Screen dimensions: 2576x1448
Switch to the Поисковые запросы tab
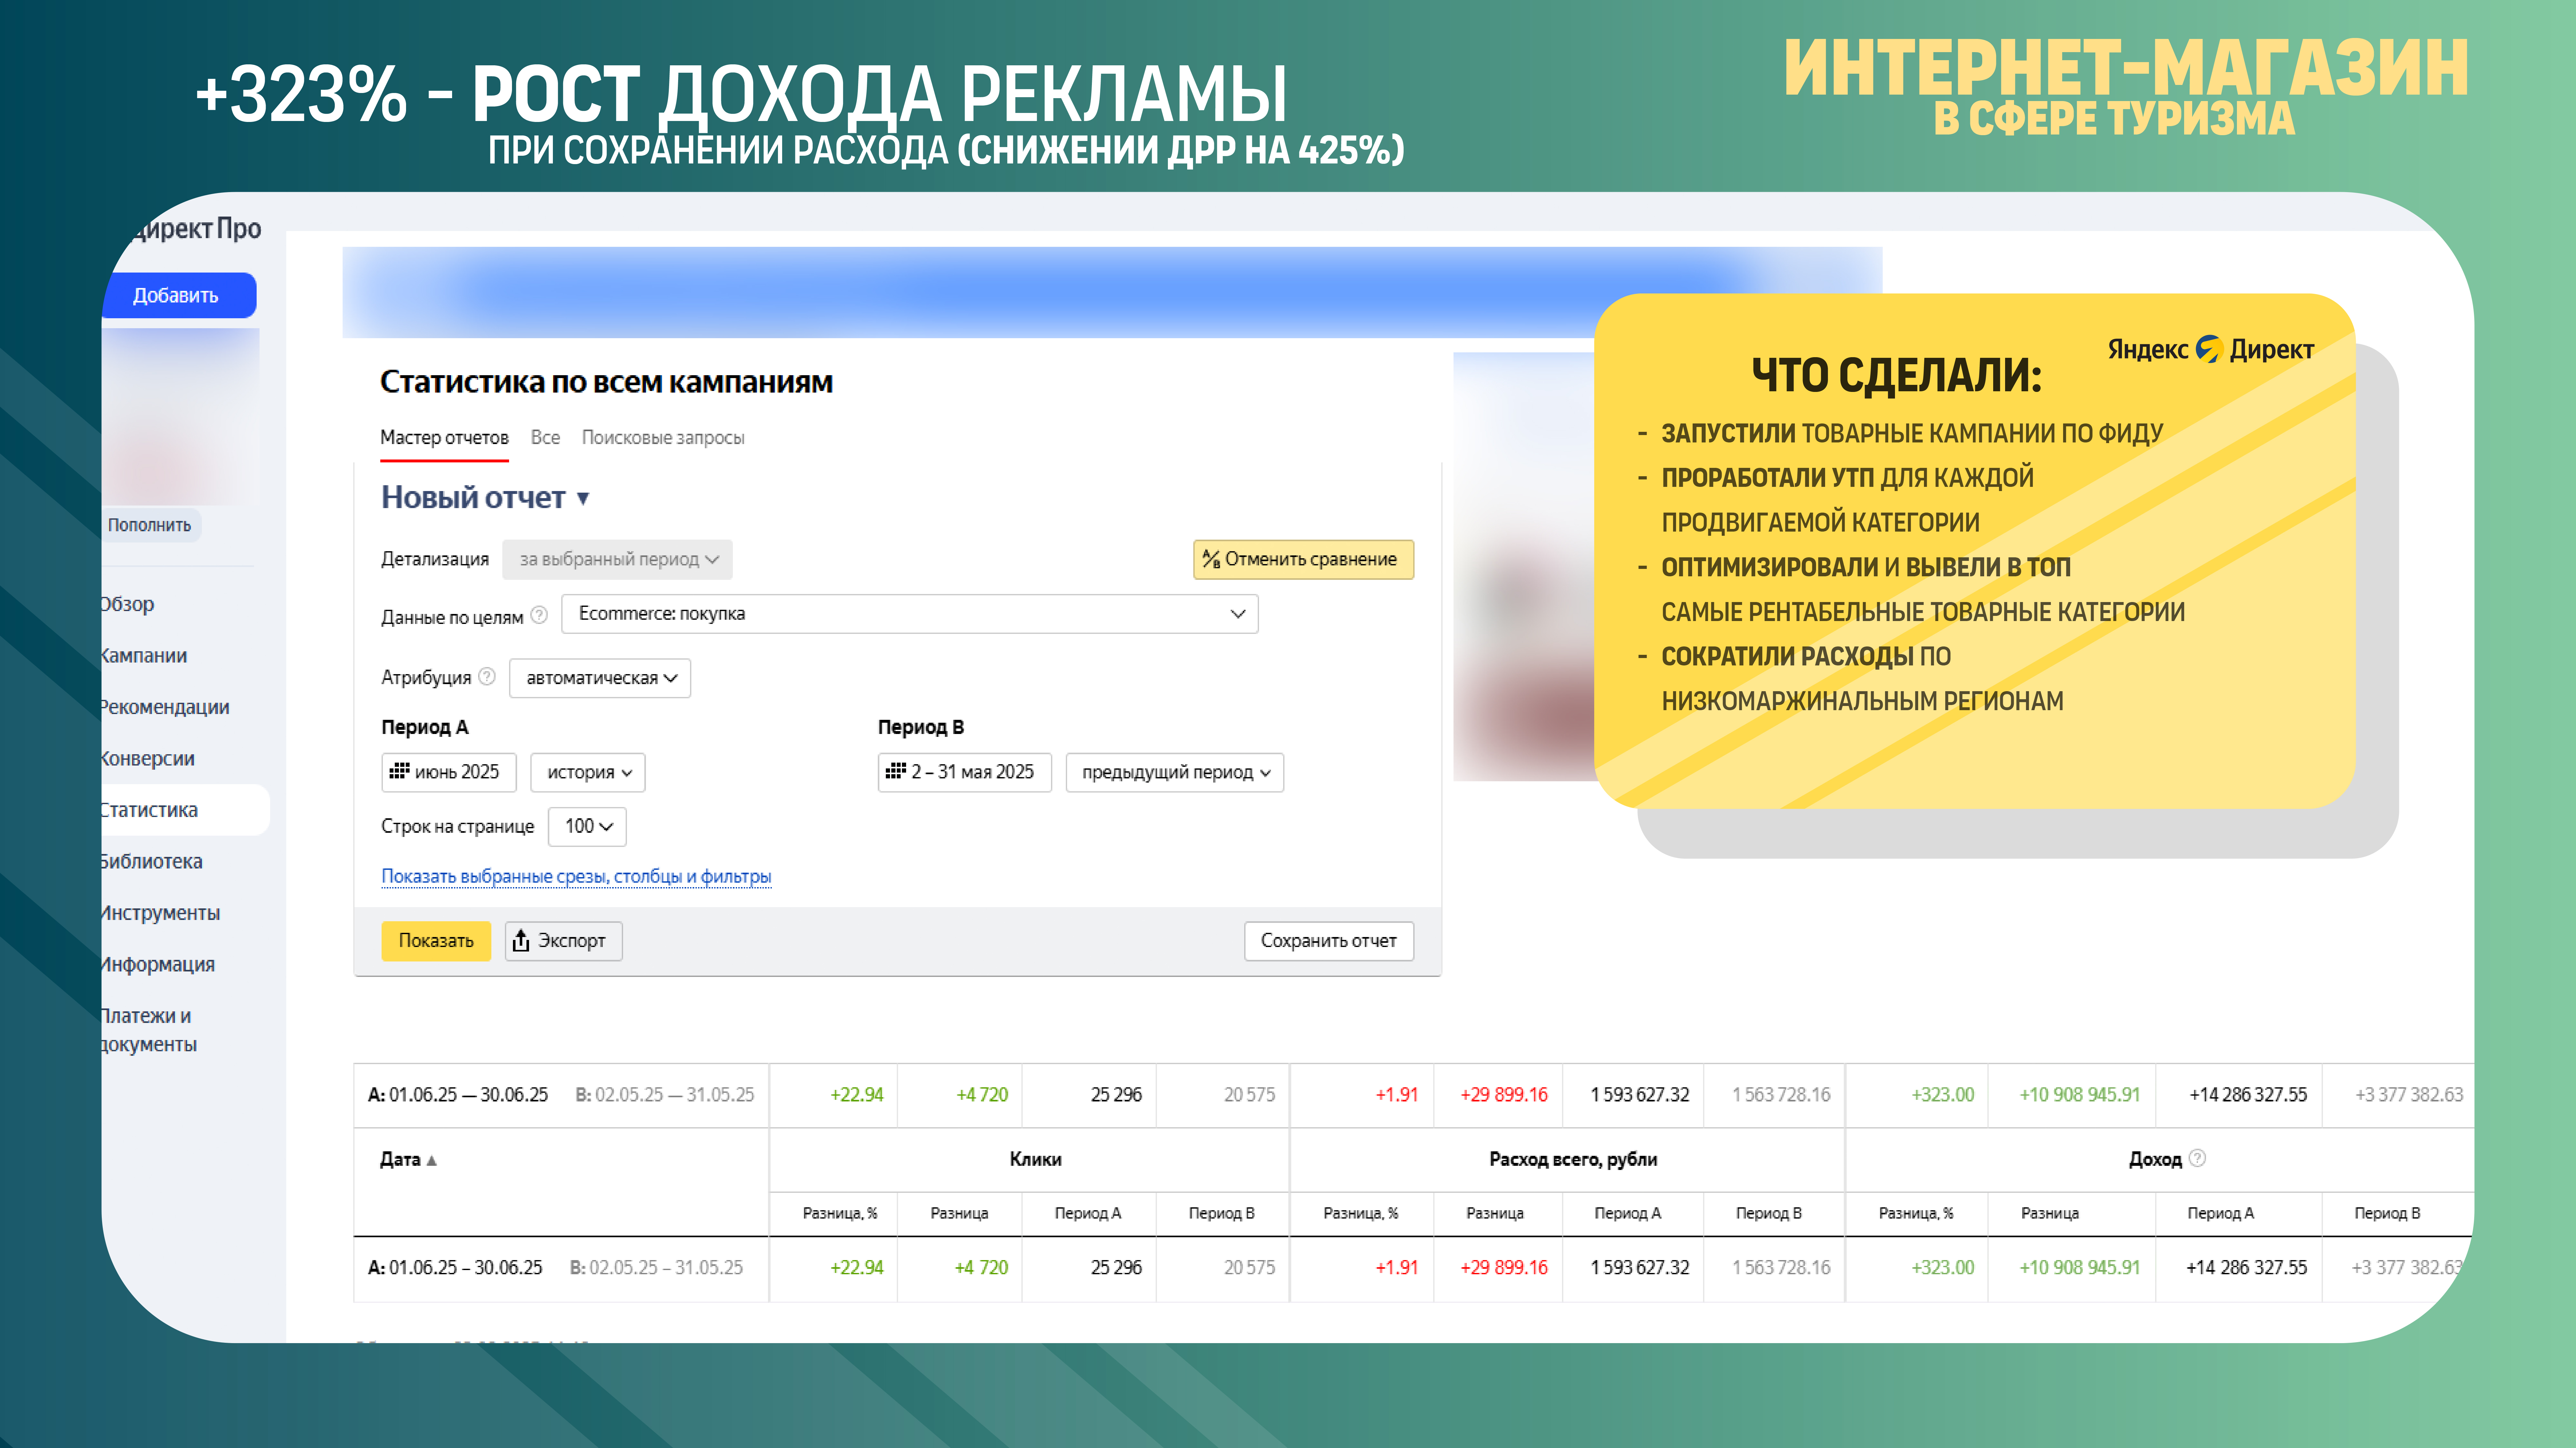[x=663, y=438]
